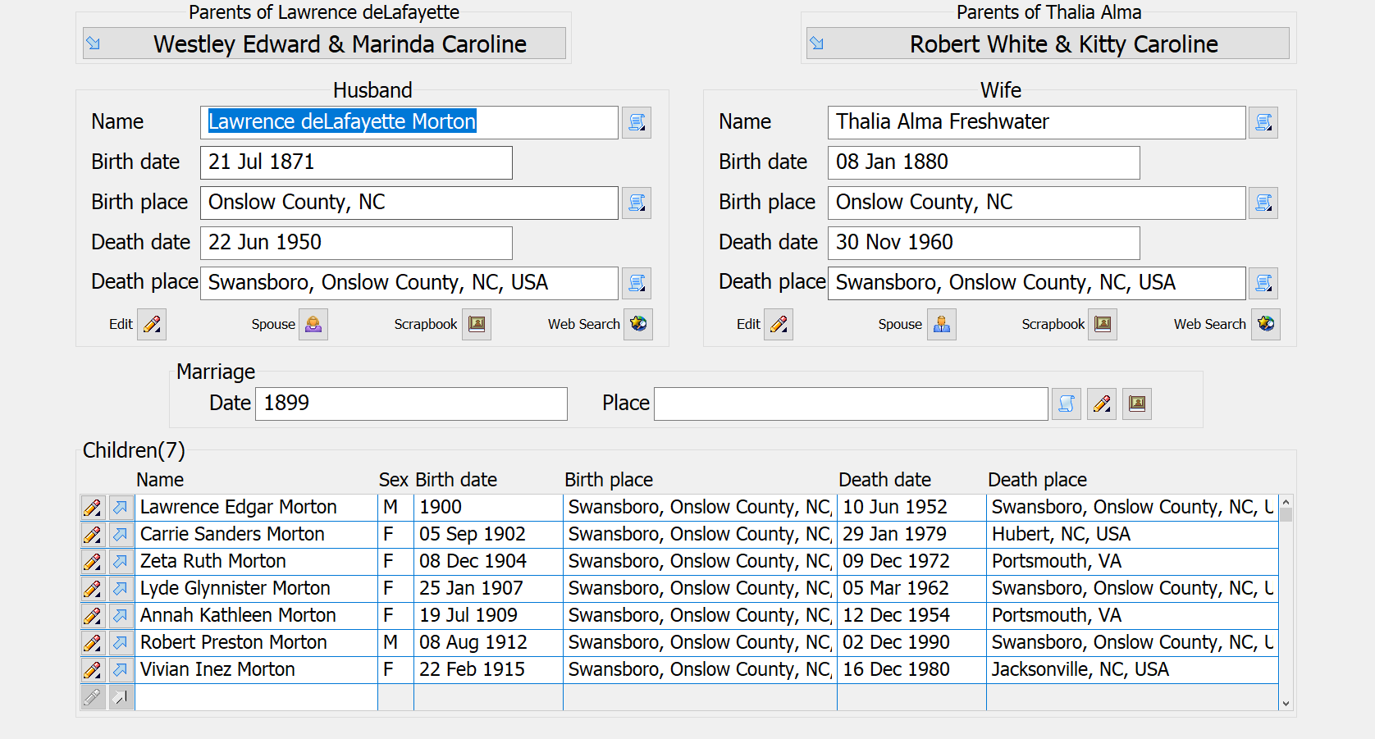The width and height of the screenshot is (1375, 739).
Task: Click the marriage Place input field
Action: 850,404
